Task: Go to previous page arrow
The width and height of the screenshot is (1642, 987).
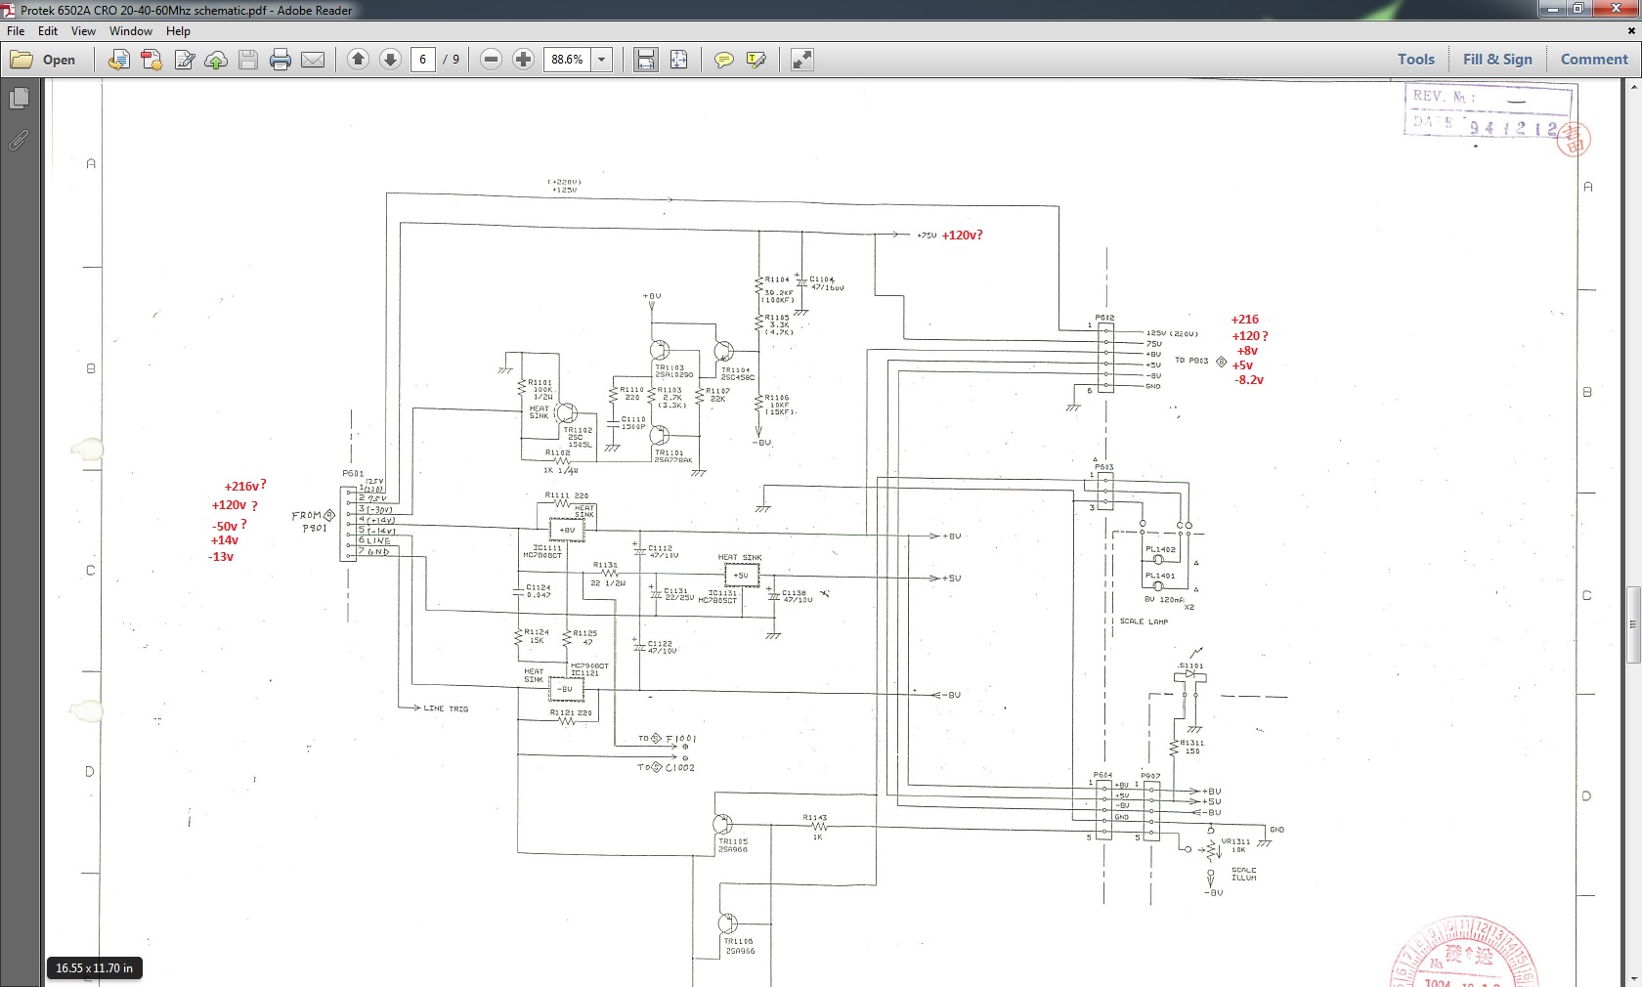Action: [358, 60]
